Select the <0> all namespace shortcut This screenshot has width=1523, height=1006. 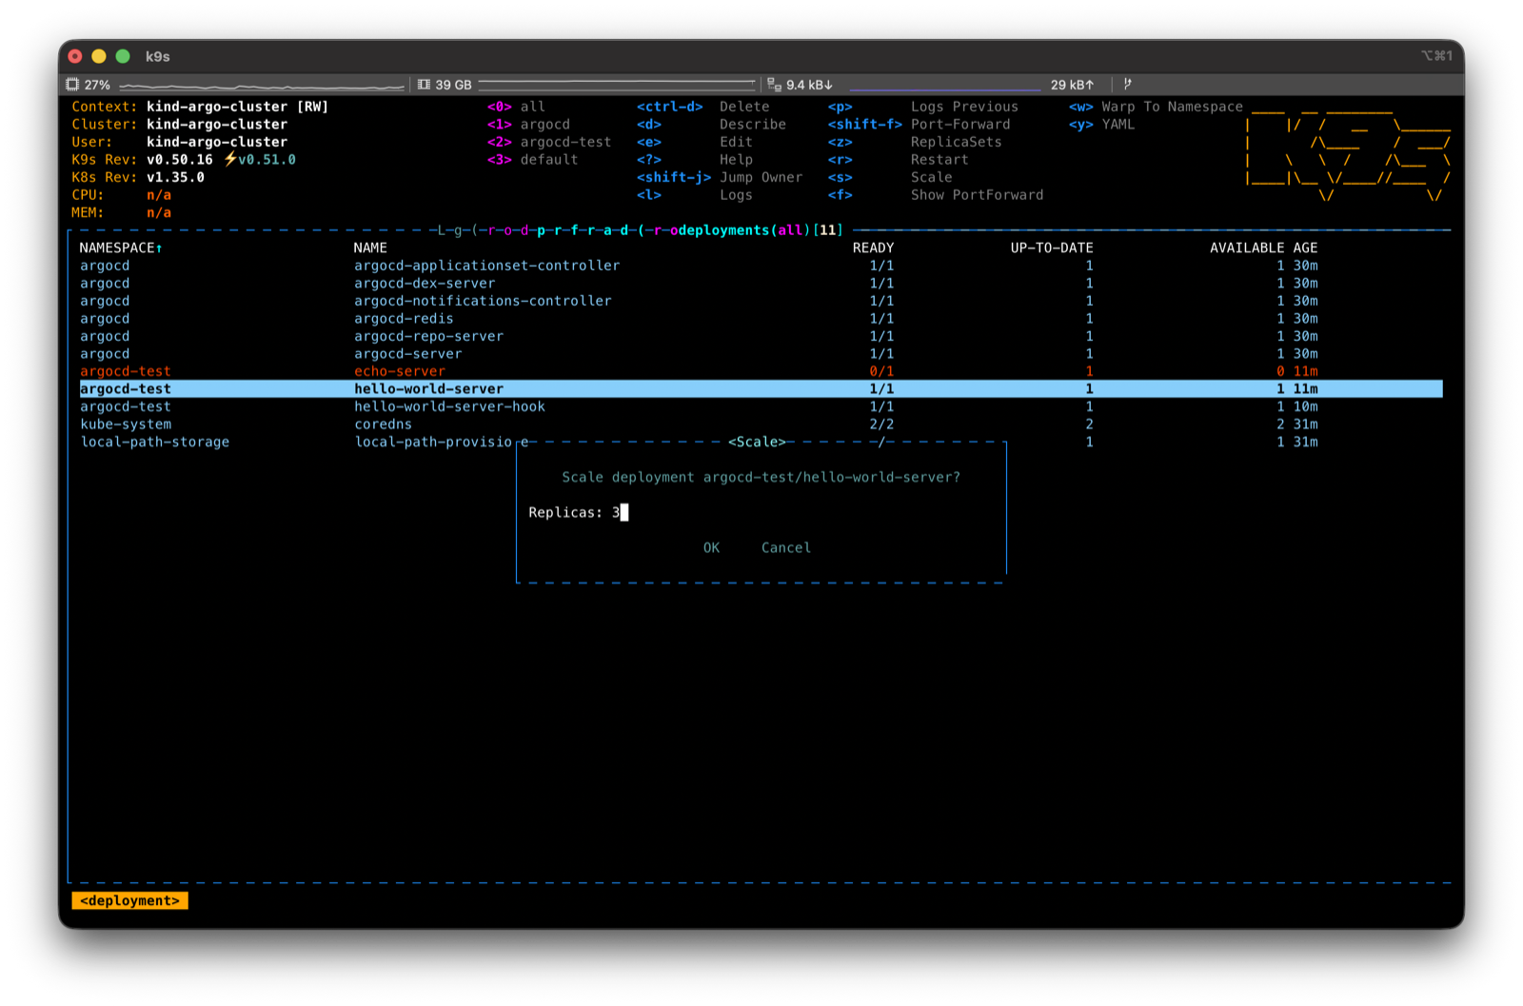(516, 107)
